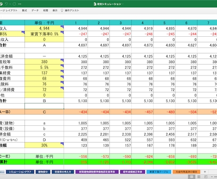Select the cell labeled B
This screenshot has height=179, width=217.
44,101
